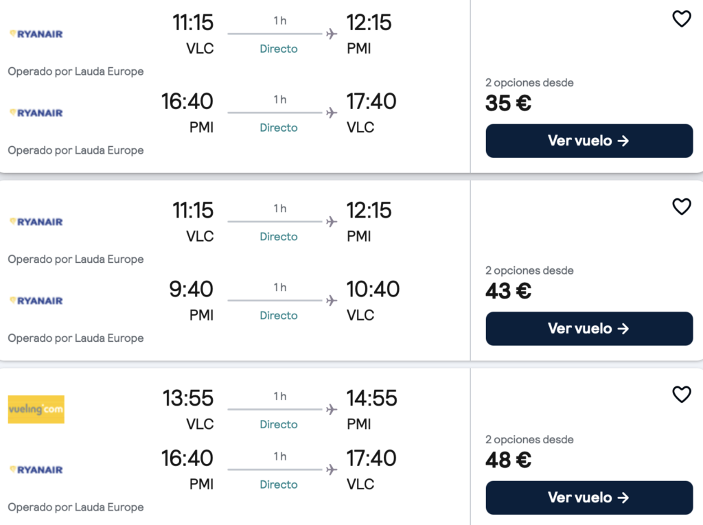Select the 43 € price label
703x525 pixels.
pyautogui.click(x=509, y=291)
